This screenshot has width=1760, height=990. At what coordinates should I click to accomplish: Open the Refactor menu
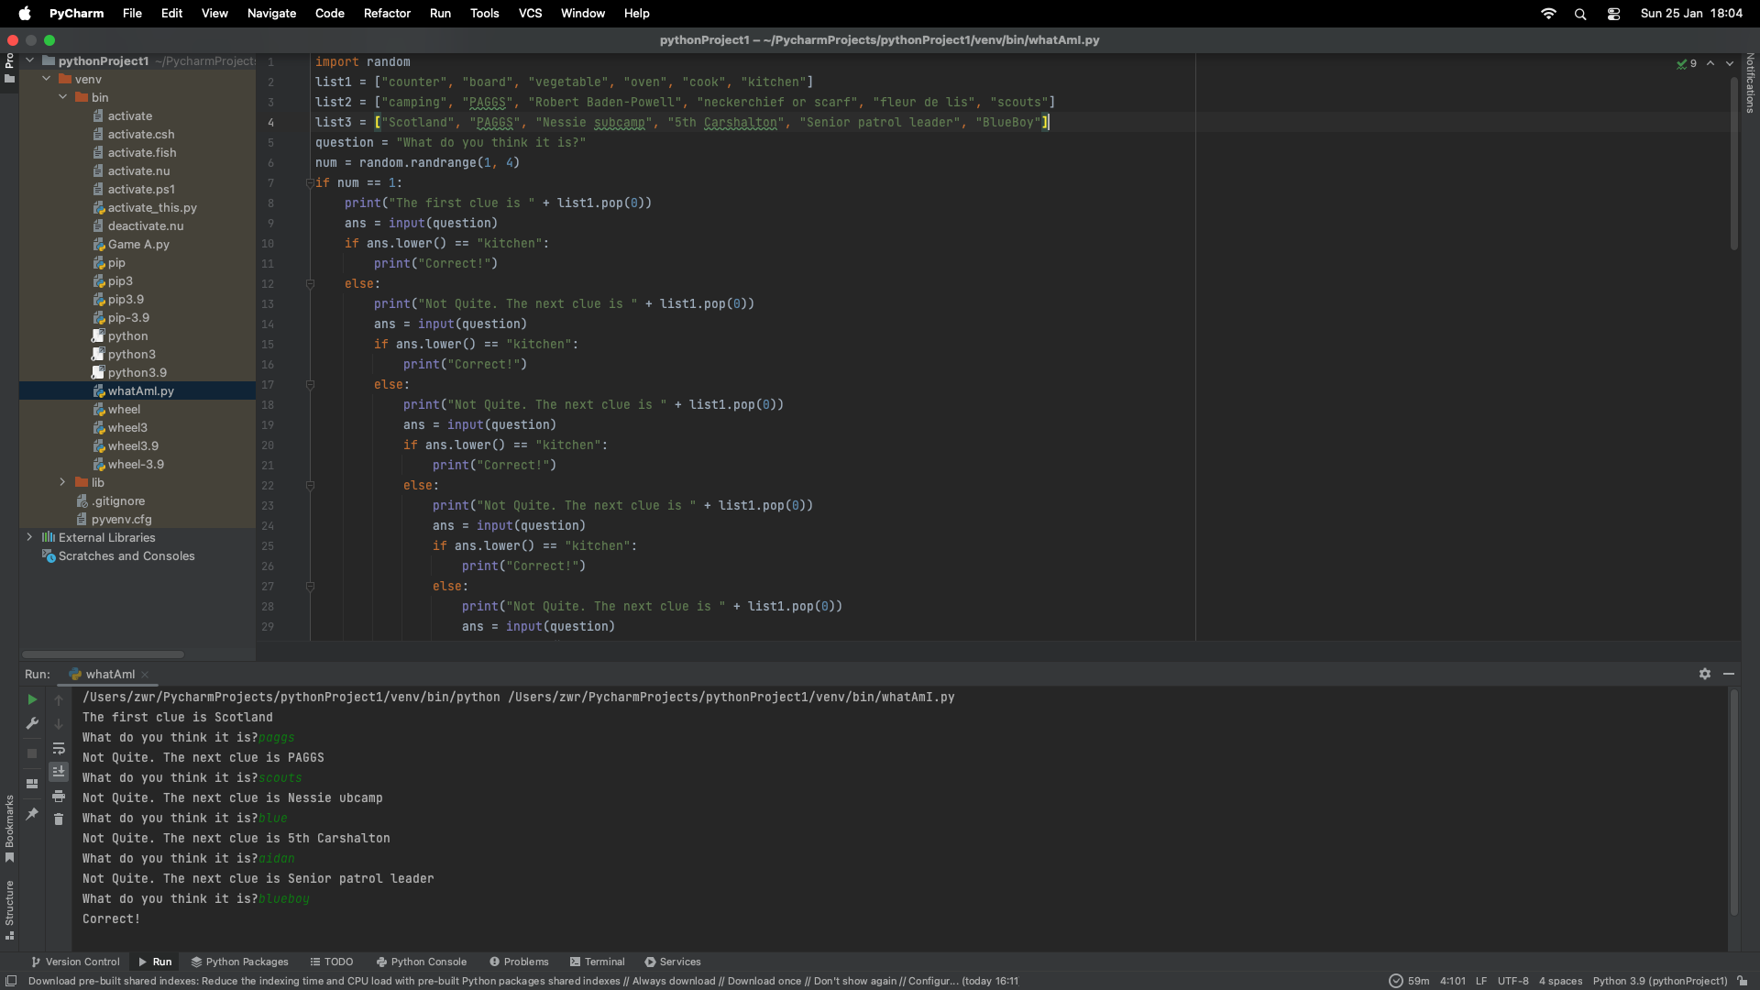coord(387,14)
